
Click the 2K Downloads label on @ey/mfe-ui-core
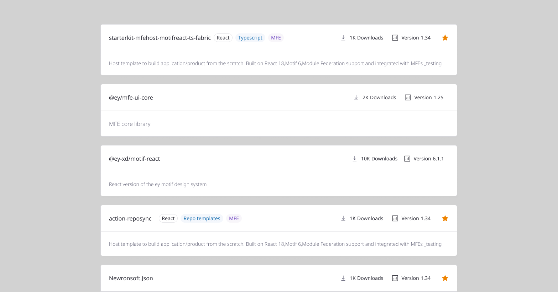tap(380, 97)
